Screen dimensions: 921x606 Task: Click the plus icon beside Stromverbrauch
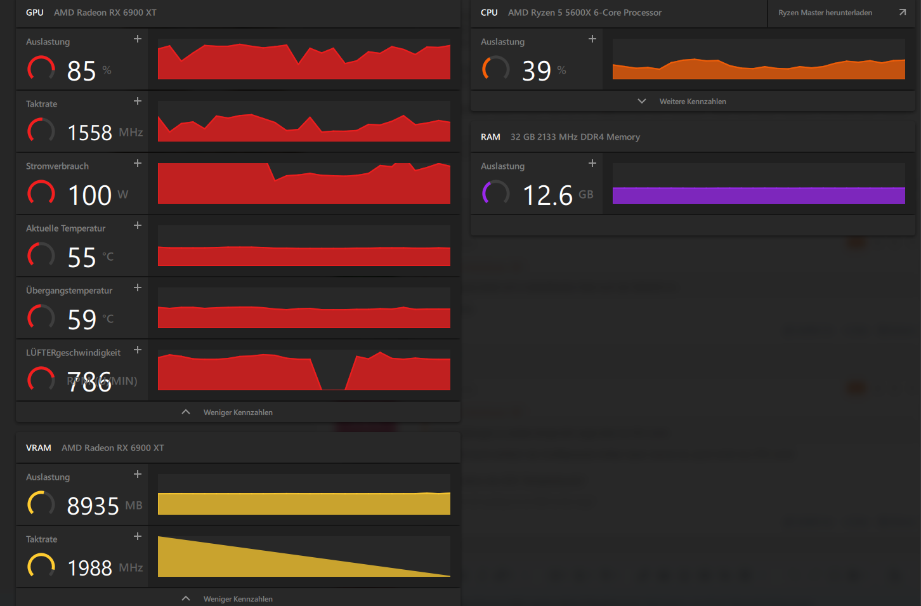pos(138,164)
